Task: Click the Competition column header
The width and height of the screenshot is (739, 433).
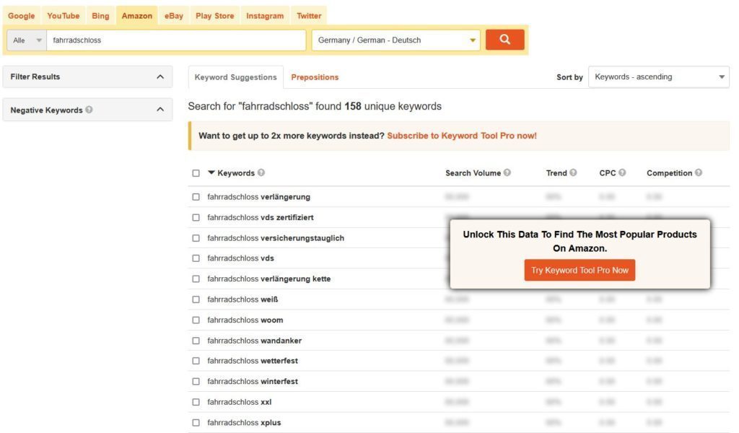Action: (669, 173)
